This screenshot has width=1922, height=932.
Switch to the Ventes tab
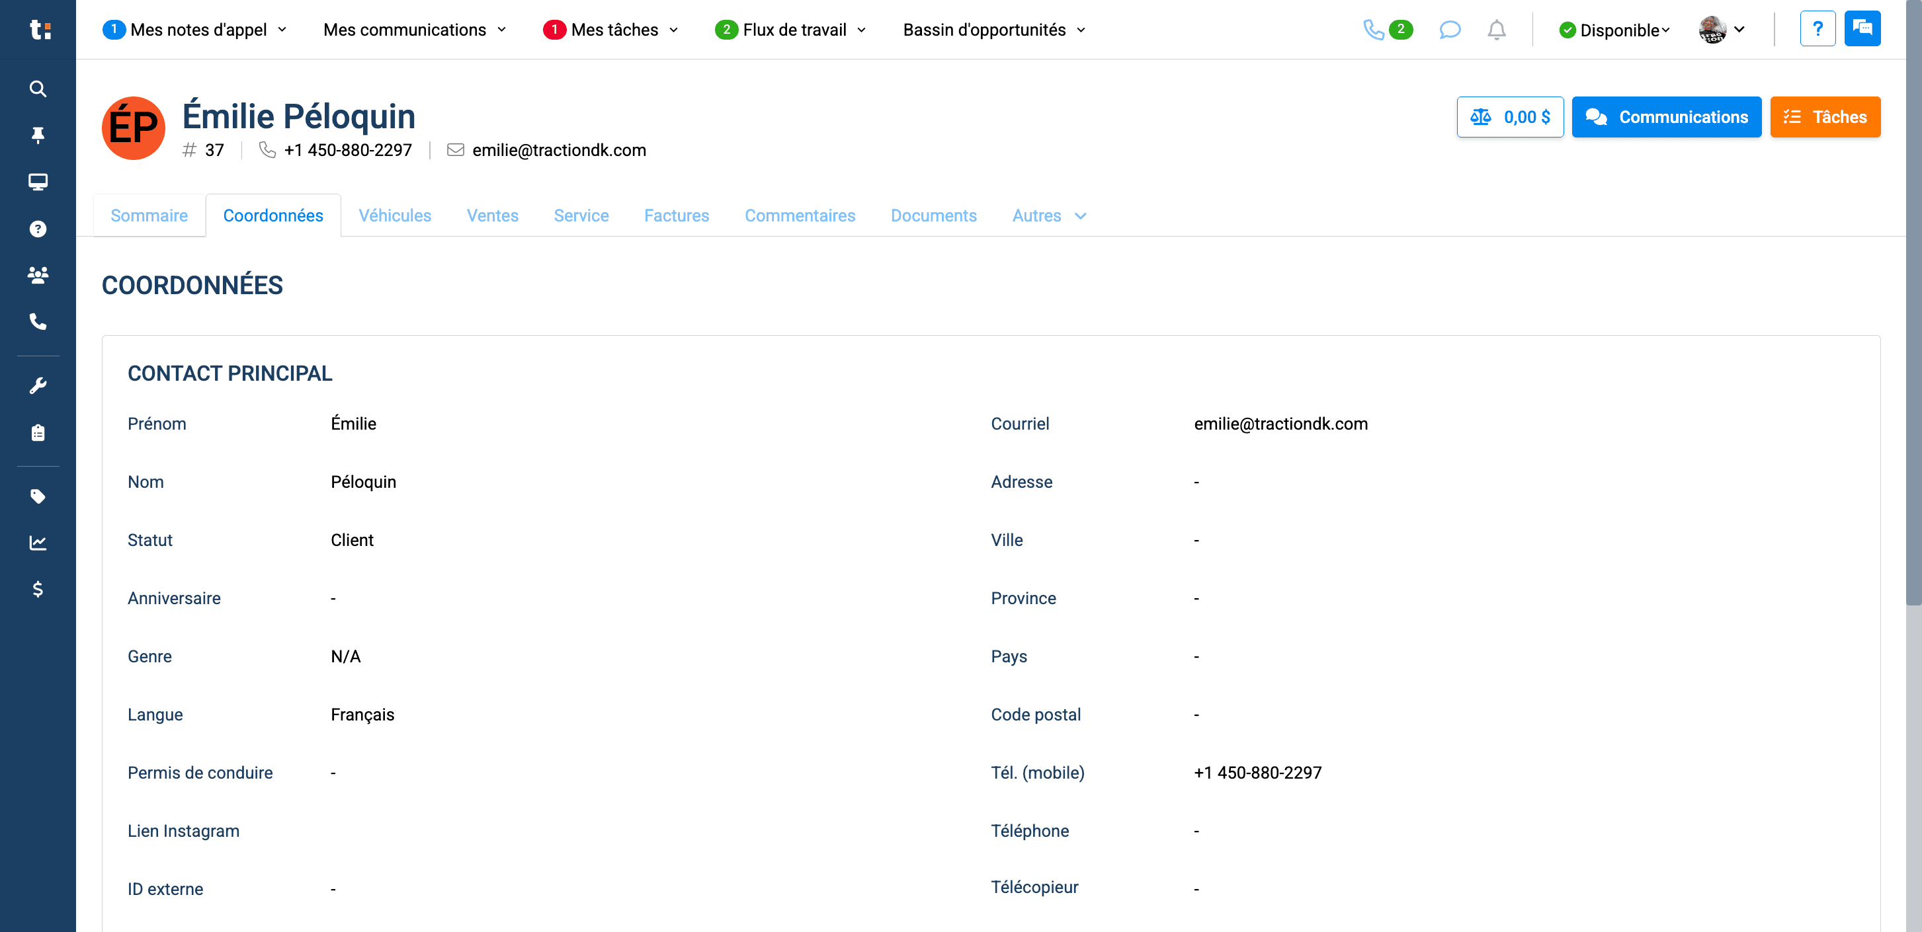tap(493, 215)
